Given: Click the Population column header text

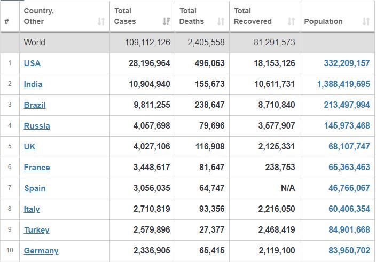Looking at the screenshot, I should (x=323, y=21).
